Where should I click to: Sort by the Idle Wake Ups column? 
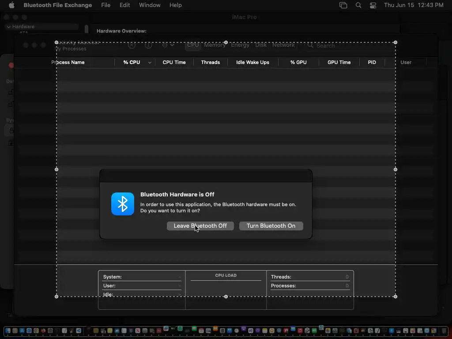coord(252,62)
